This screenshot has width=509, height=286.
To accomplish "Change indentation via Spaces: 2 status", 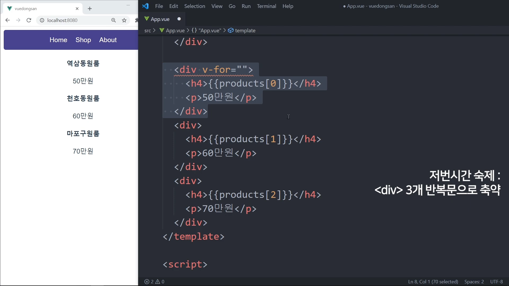I will 474,281.
